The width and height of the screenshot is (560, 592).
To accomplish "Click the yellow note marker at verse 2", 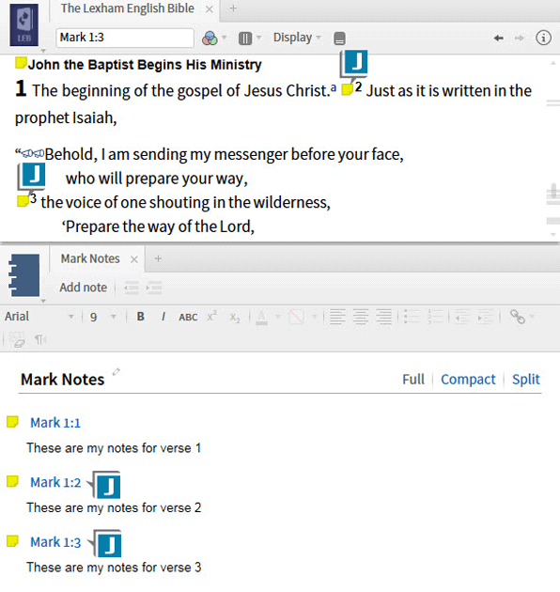I will click(x=347, y=89).
